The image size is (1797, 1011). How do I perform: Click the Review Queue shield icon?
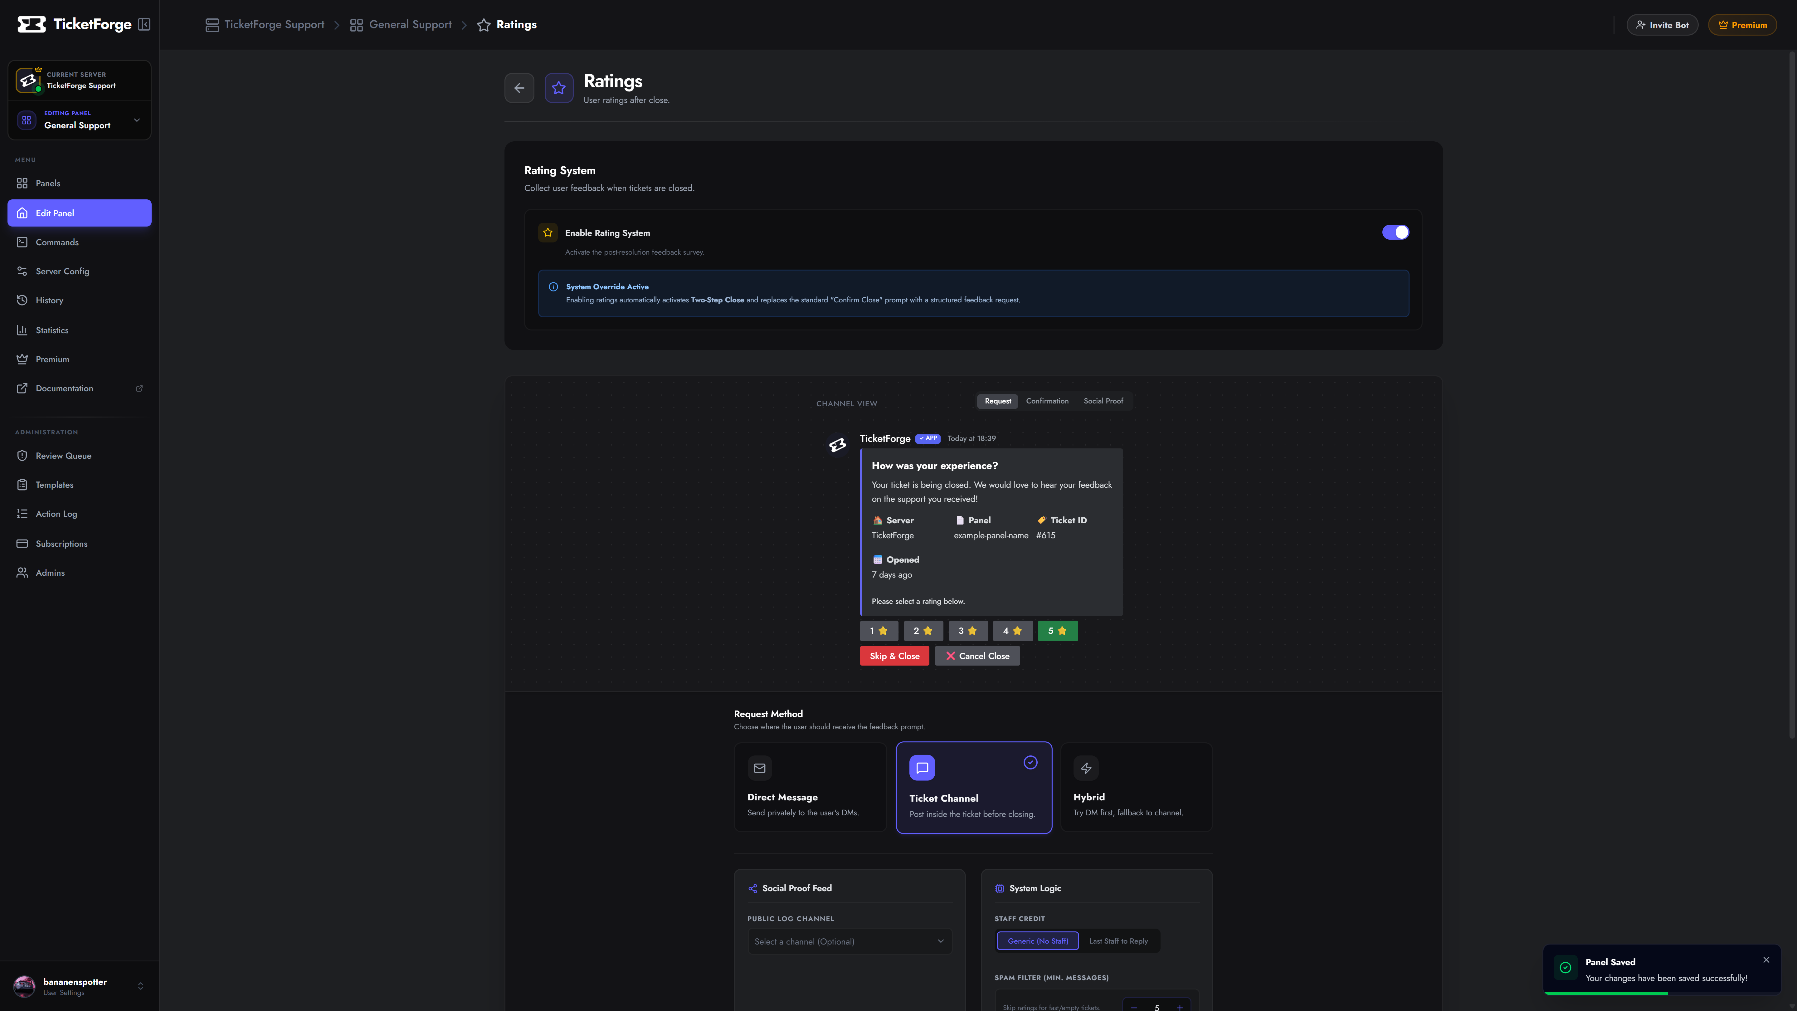[x=22, y=456]
